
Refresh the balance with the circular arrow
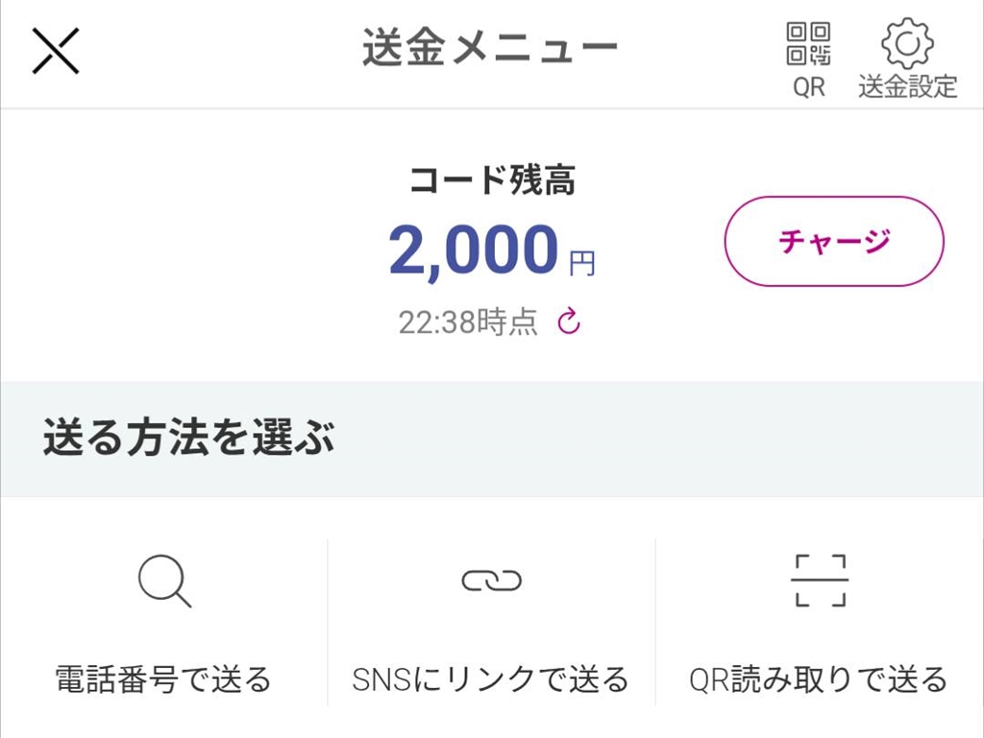(570, 321)
